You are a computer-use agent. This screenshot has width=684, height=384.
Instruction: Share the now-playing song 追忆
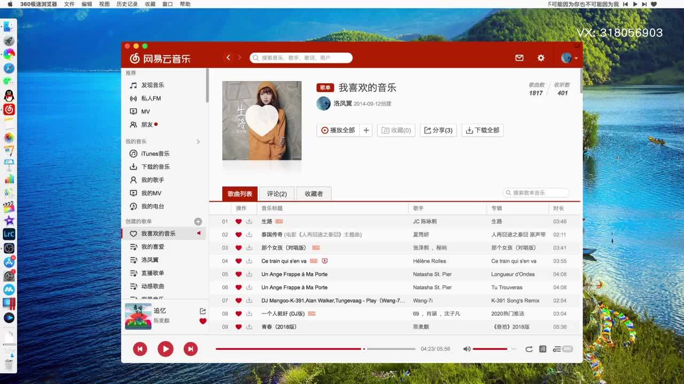[x=203, y=311]
